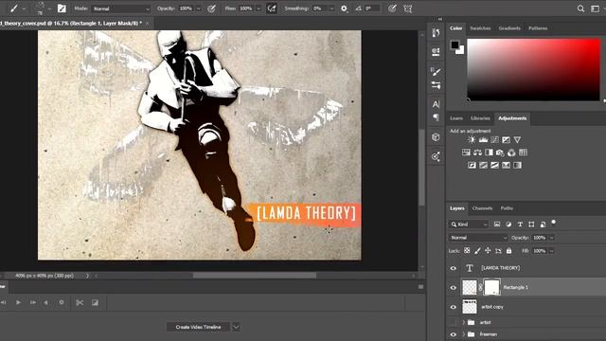606x341 pixels.
Task: Open layer Fill dropdown arrow
Action: [551, 251]
